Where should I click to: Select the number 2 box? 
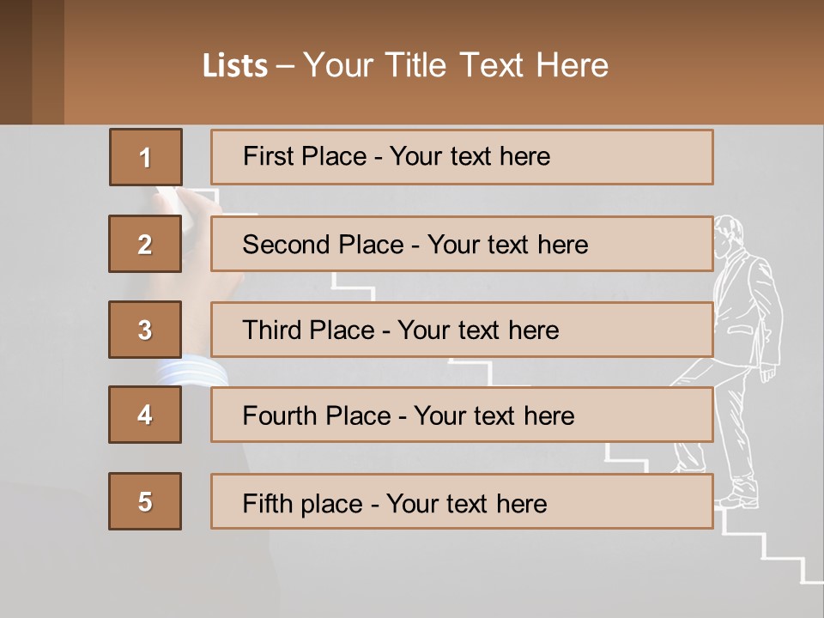click(145, 244)
